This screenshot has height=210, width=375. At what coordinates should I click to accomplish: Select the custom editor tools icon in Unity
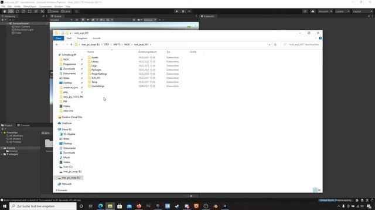[42, 12]
